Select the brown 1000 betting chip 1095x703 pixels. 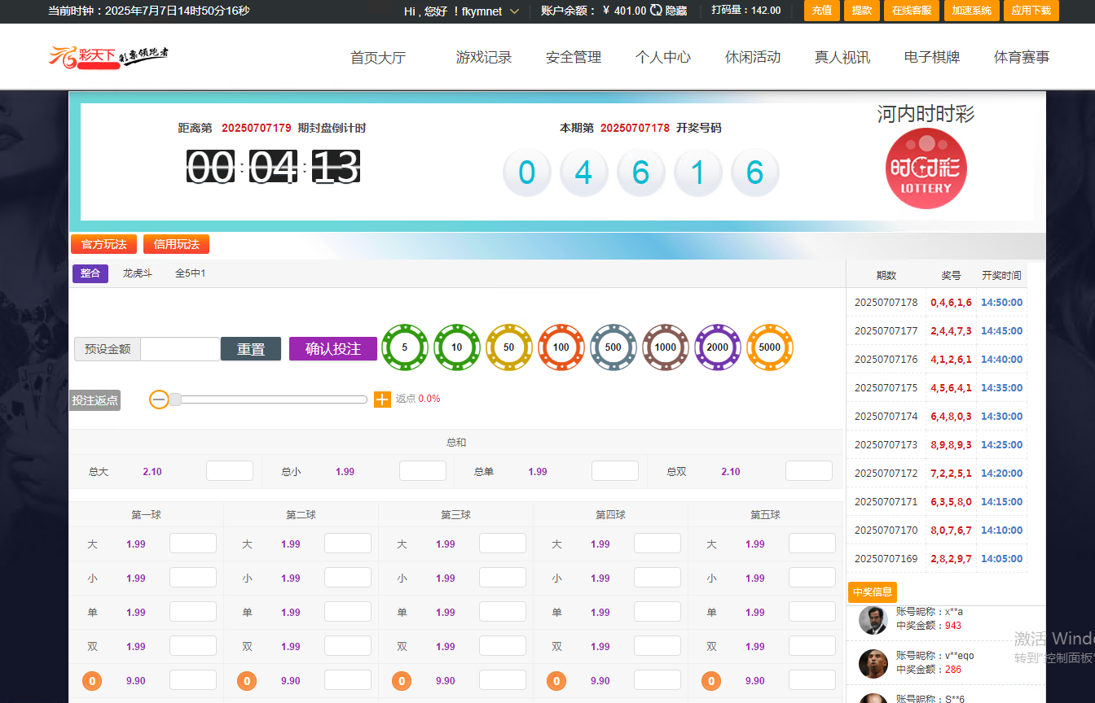[x=666, y=347]
